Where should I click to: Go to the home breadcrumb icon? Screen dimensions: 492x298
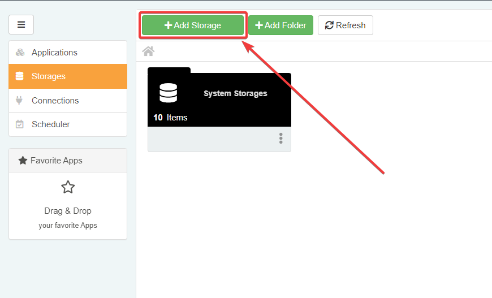(148, 51)
